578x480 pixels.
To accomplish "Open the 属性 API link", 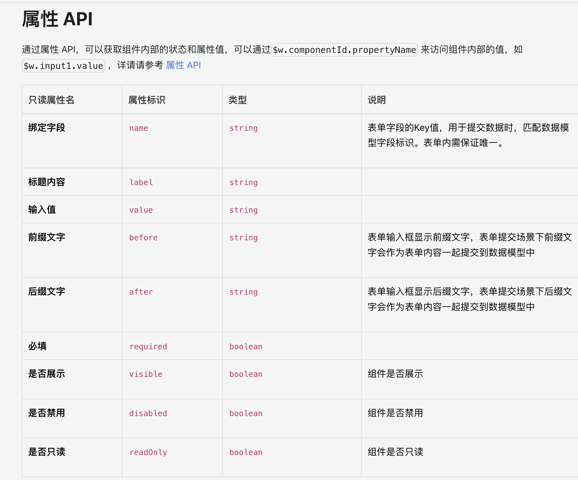I will (183, 65).
